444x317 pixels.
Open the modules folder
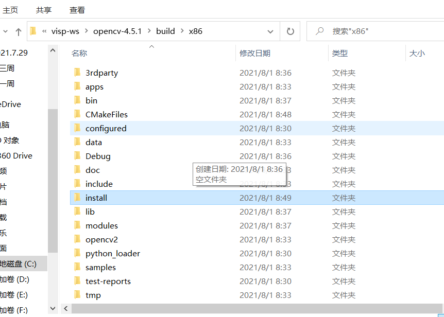(x=101, y=225)
